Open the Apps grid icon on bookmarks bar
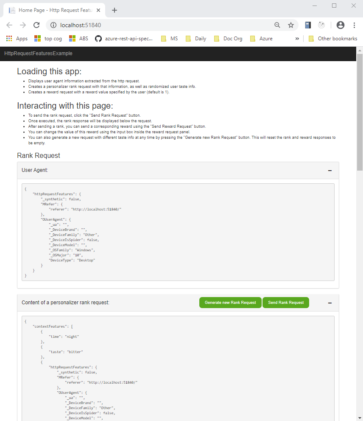 coord(8,38)
